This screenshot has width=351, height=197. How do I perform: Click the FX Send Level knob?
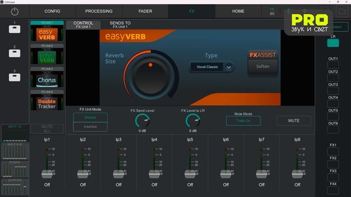(142, 121)
